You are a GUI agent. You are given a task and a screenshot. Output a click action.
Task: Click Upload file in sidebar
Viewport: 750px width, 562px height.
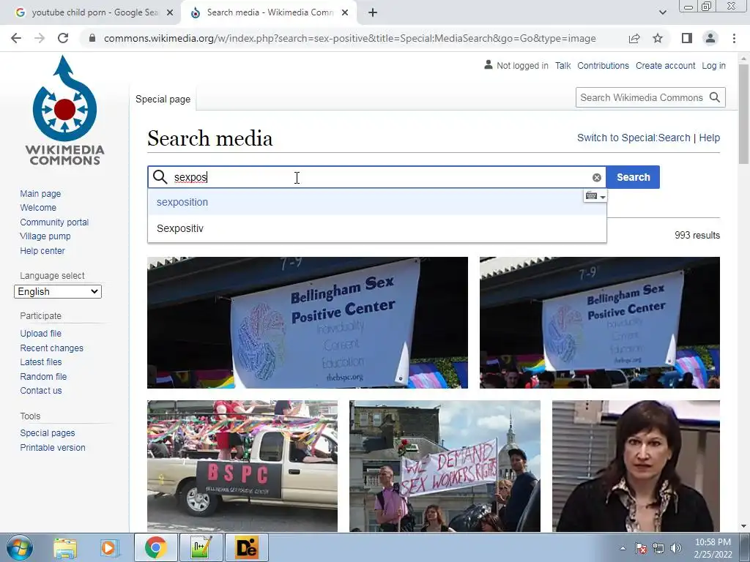coord(41,334)
